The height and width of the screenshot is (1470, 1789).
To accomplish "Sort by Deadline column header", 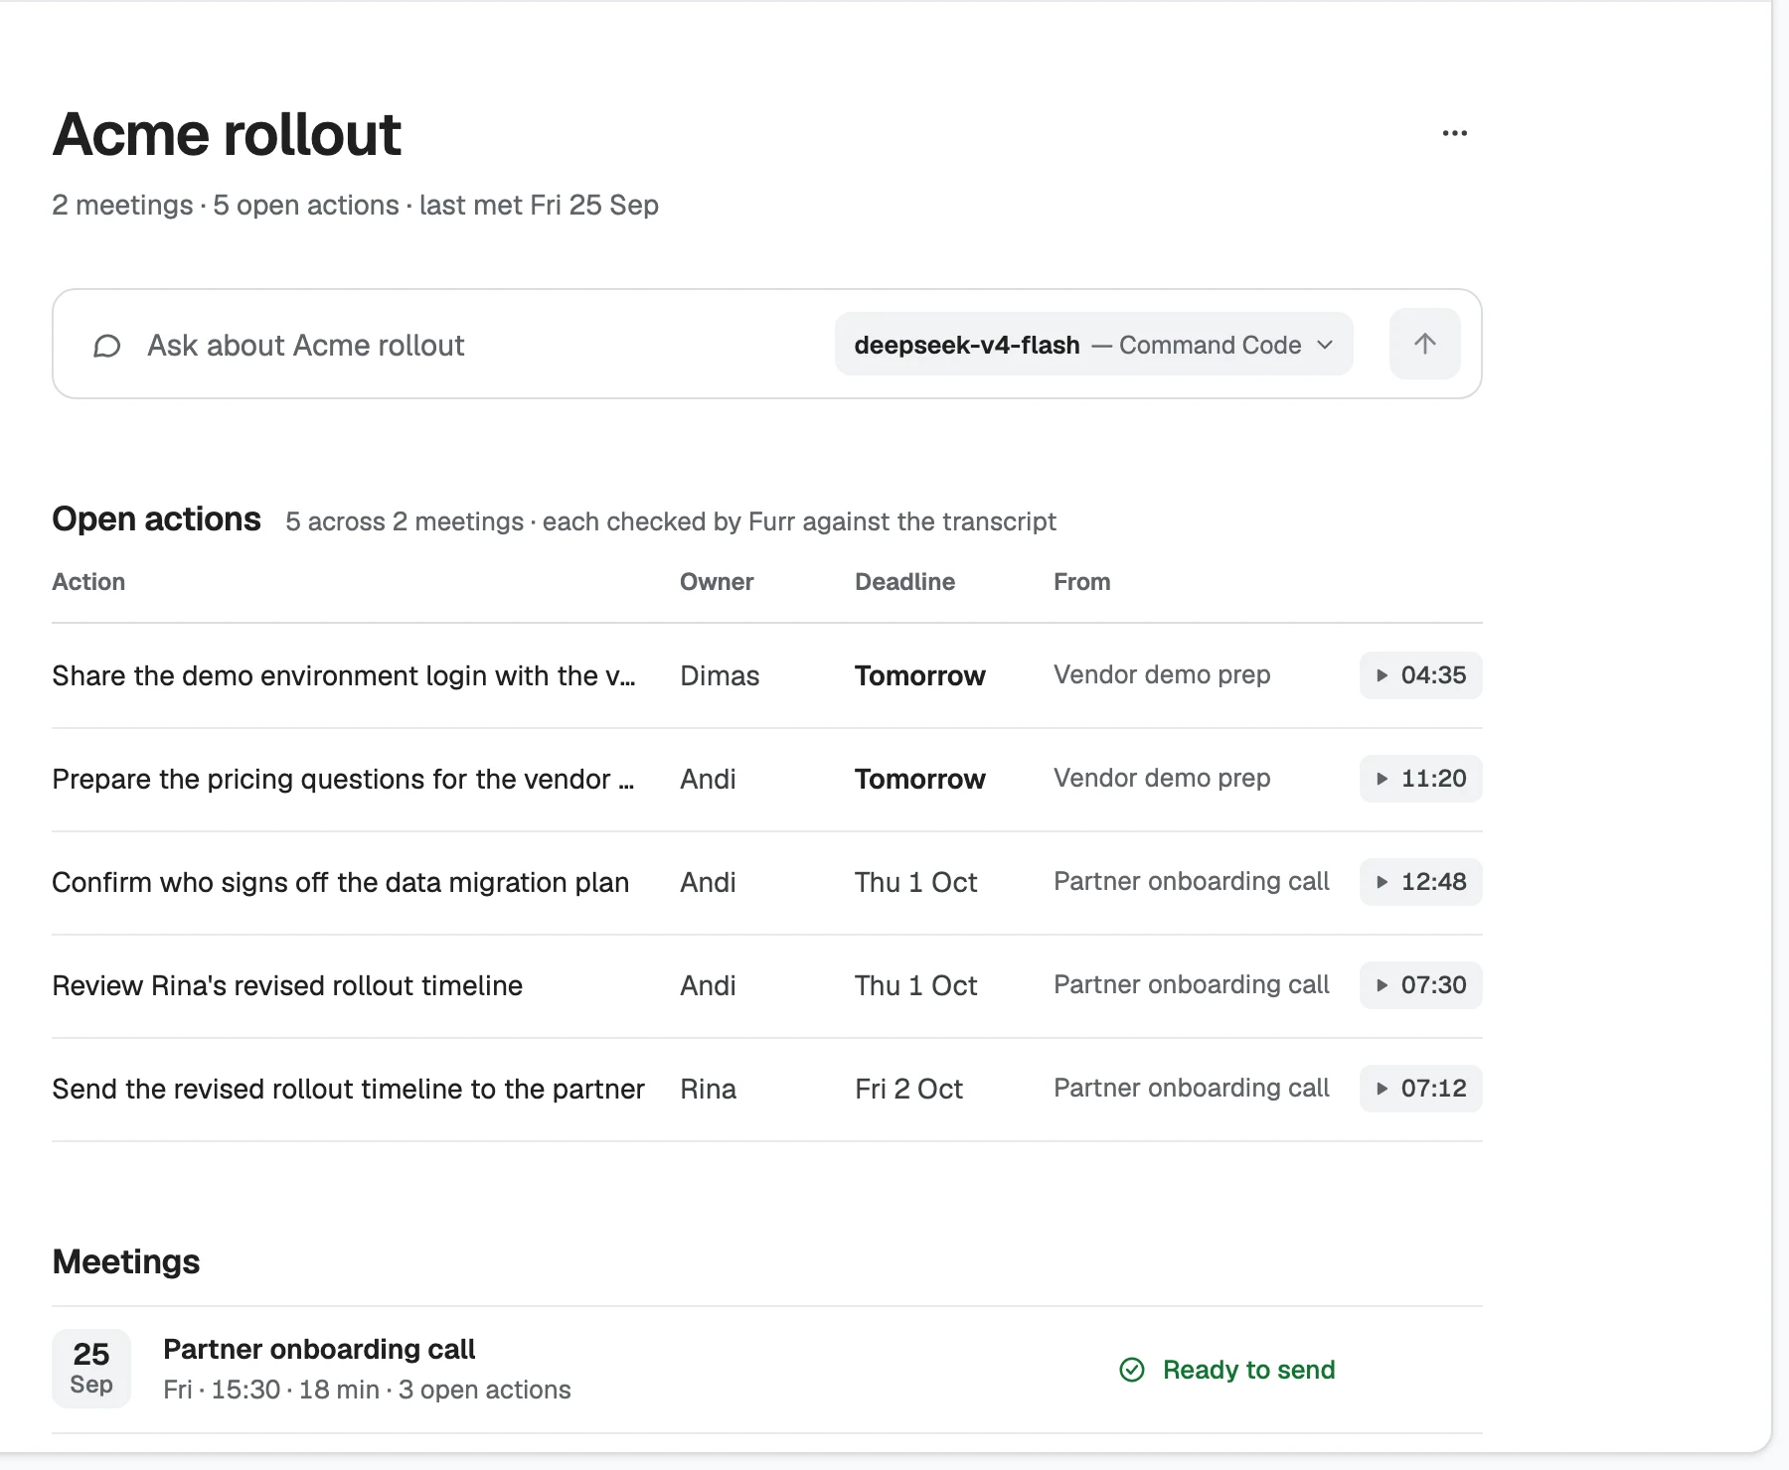I will click(x=904, y=582).
